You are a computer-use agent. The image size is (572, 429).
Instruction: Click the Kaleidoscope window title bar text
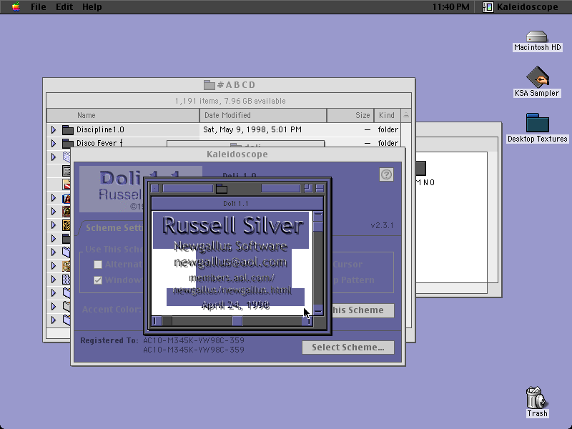[237, 154]
